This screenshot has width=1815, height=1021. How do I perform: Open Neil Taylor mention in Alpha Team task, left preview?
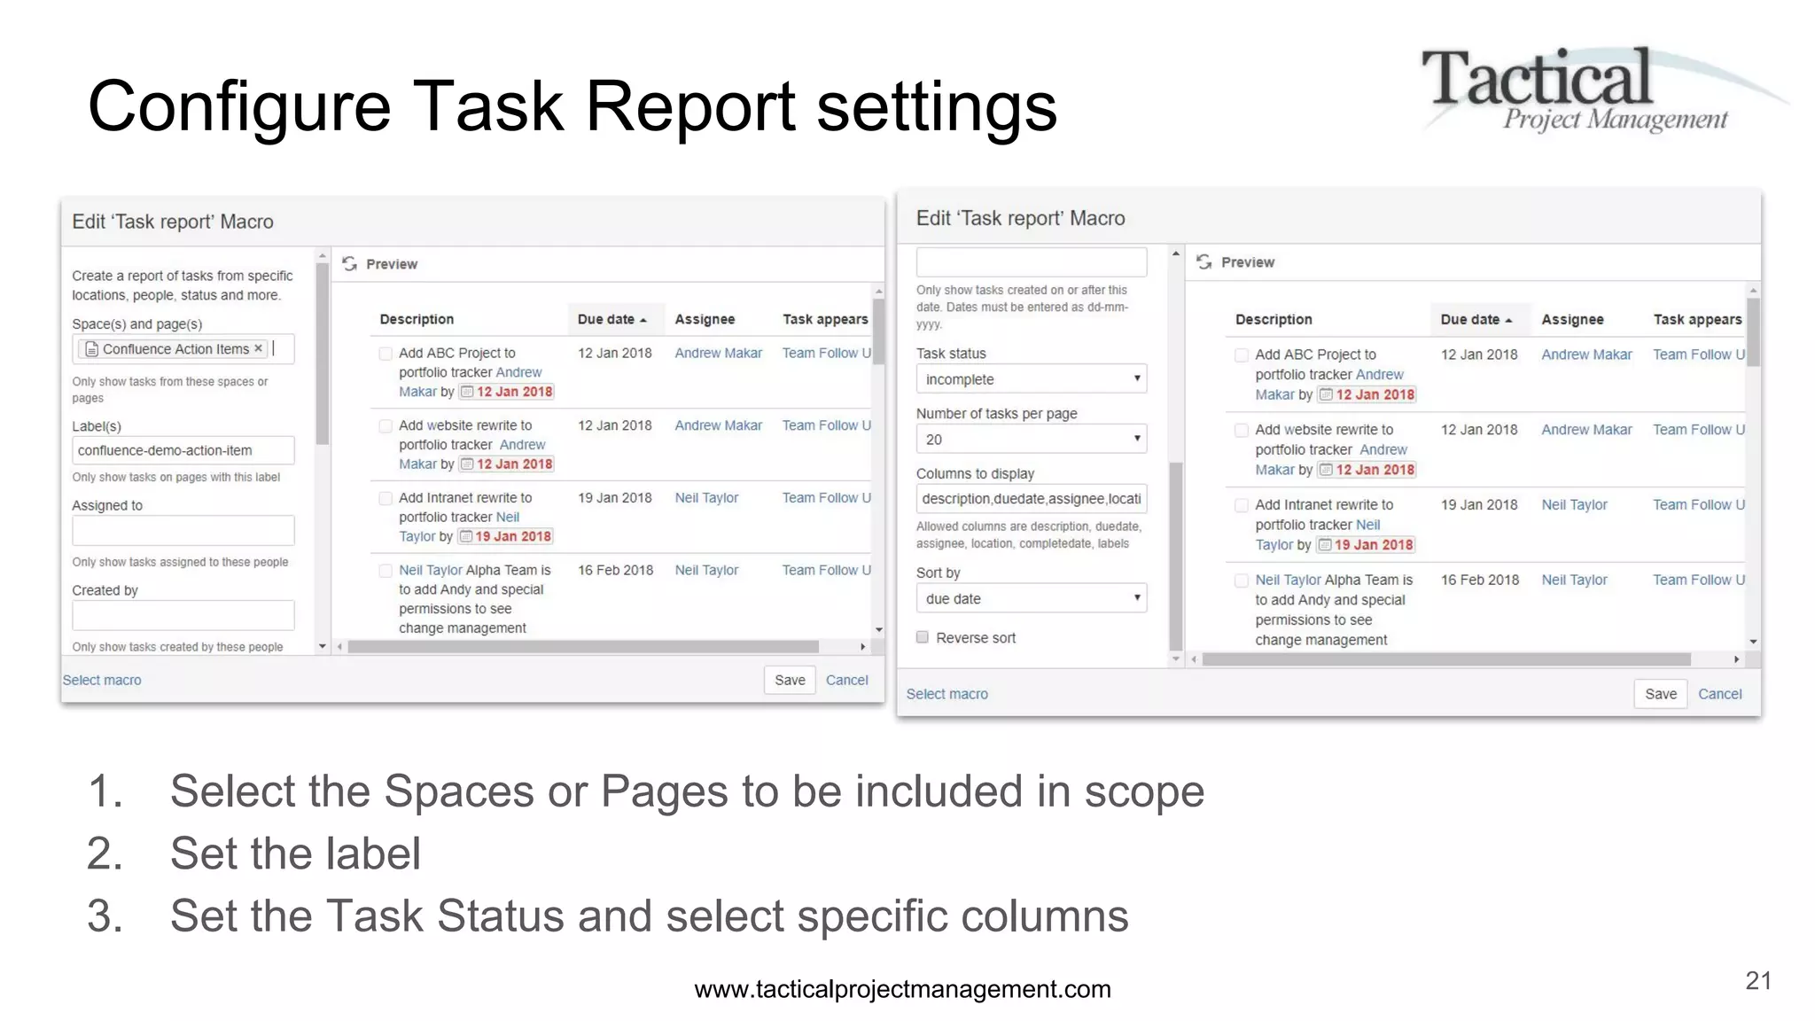(431, 570)
